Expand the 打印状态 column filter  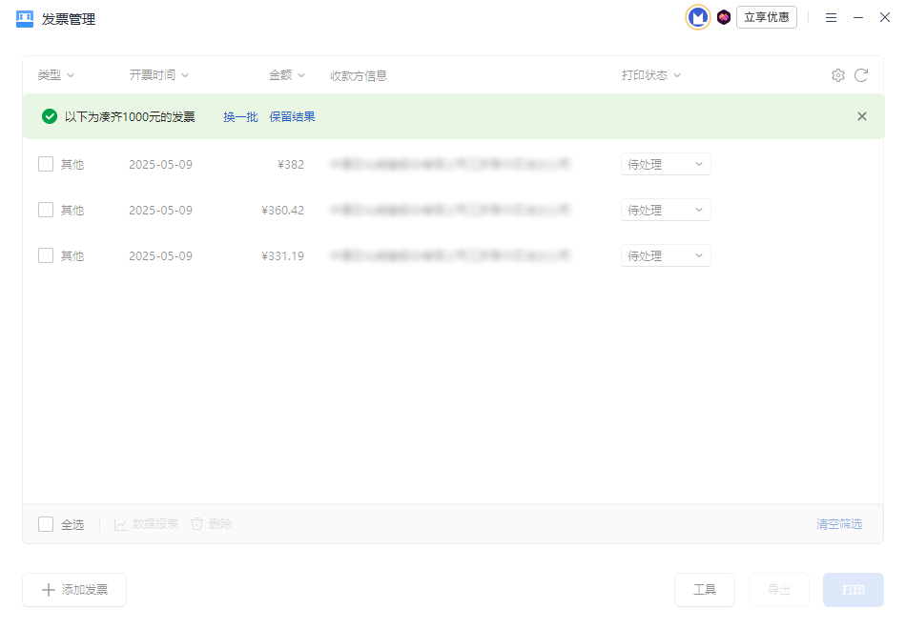tap(651, 75)
